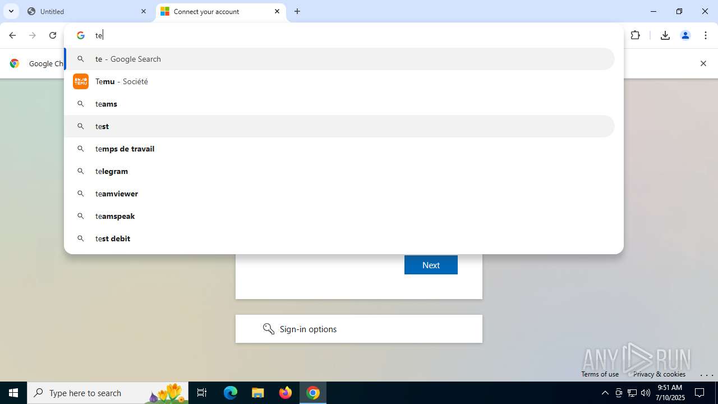Go back using the browser back arrow

(x=12, y=35)
